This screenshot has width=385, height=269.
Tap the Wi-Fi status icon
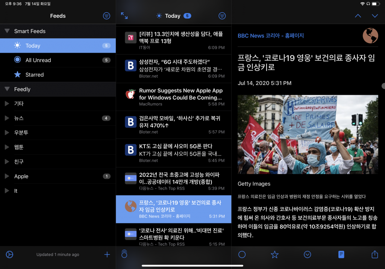coord(362,4)
